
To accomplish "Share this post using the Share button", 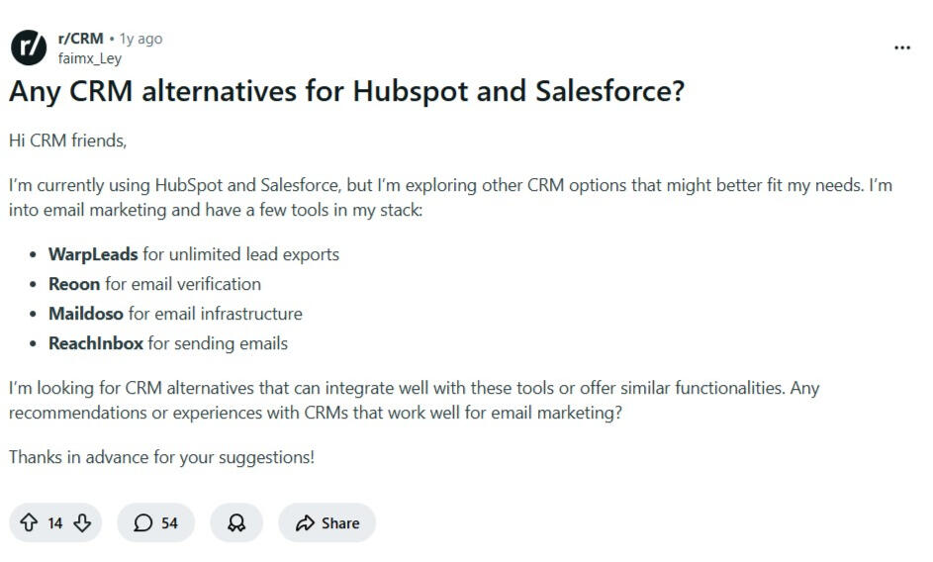I will point(327,523).
